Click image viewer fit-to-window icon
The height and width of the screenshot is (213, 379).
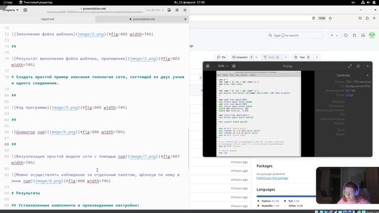pos(234,66)
